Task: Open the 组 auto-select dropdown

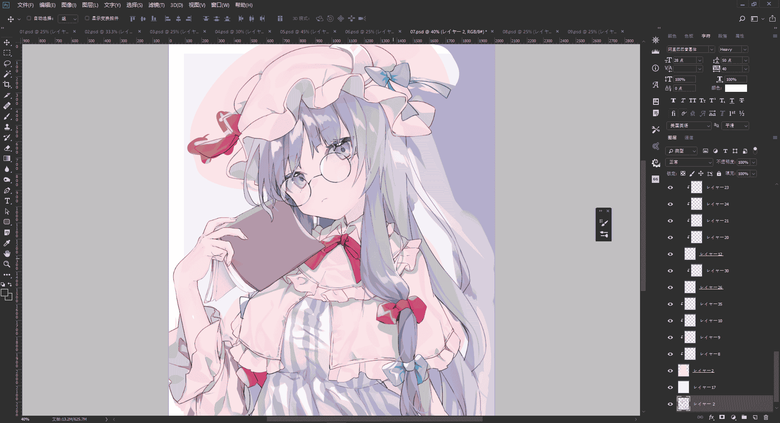Action: 68,19
